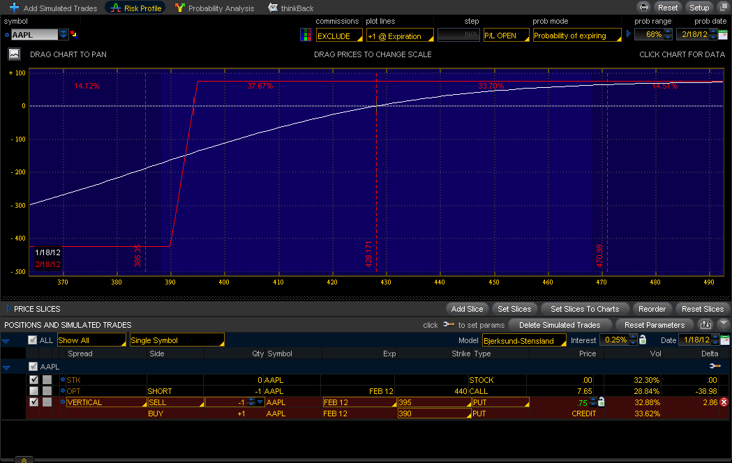
Task: Toggle the VERTICAL row checkbox
Action: click(x=33, y=402)
